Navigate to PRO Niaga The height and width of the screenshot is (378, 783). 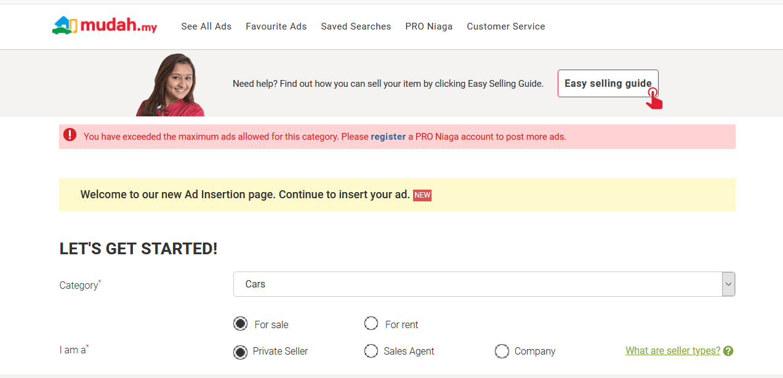point(428,26)
